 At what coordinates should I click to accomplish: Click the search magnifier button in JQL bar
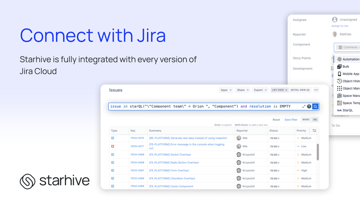click(315, 107)
